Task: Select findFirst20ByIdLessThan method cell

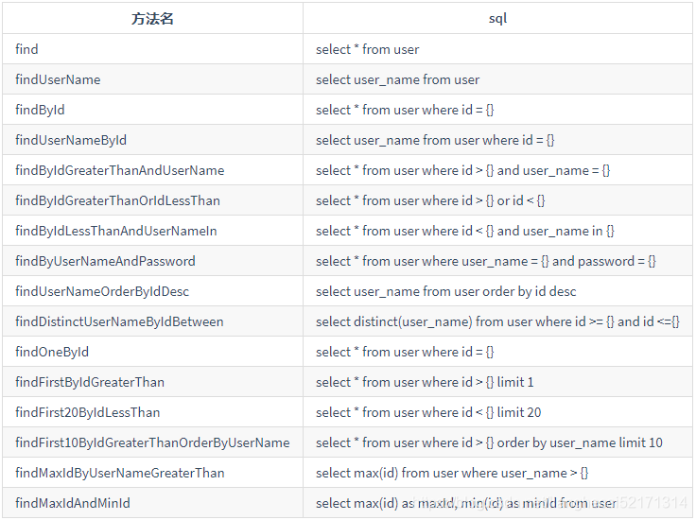Action: point(88,412)
